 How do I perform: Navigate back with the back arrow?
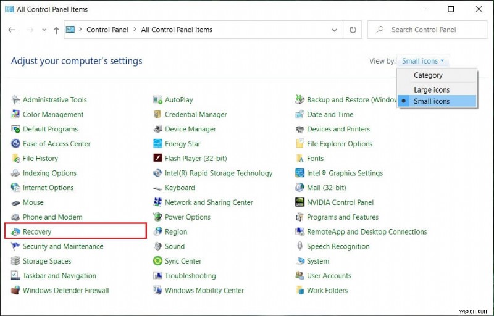[12, 30]
